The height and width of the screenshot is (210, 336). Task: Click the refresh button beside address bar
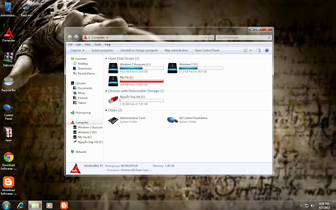coord(211,37)
